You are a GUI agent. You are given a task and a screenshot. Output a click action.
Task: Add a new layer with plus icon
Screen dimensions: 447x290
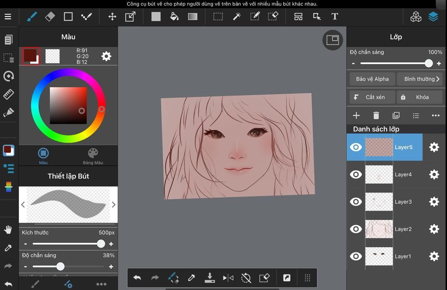[356, 116]
